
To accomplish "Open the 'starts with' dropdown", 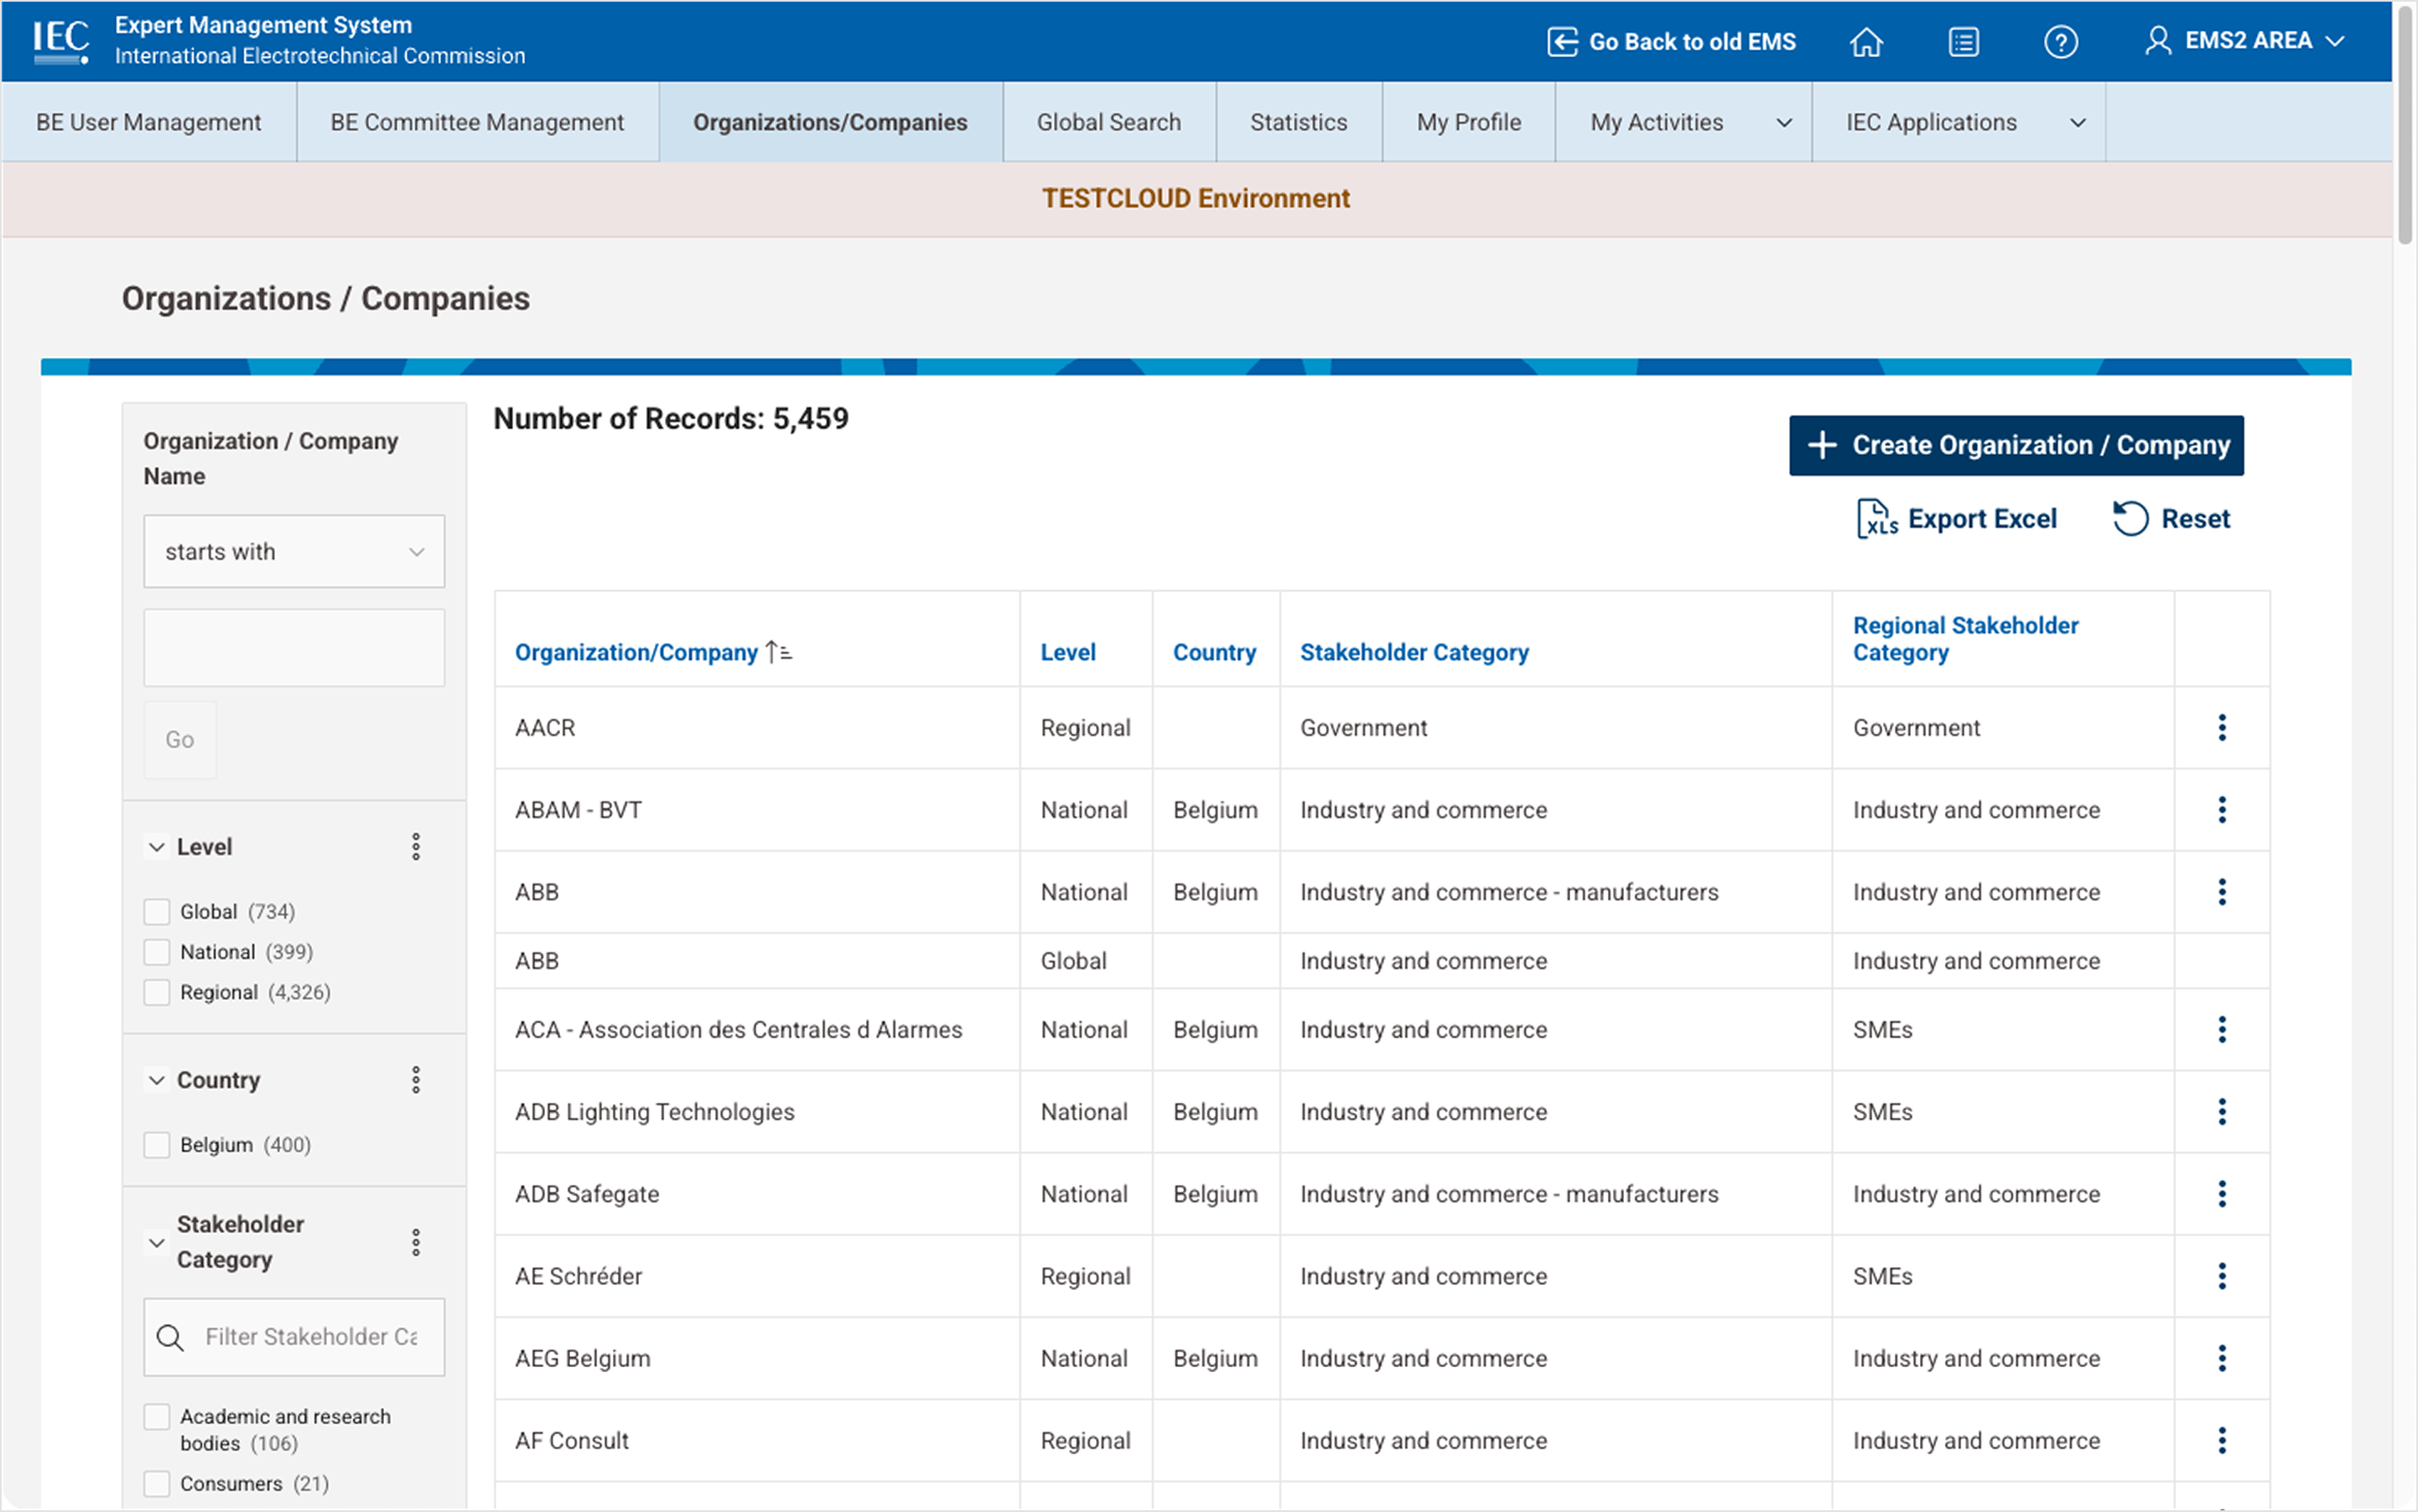I will tap(293, 551).
